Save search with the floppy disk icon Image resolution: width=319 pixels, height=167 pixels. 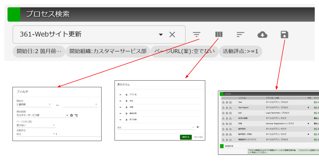coord(284,35)
